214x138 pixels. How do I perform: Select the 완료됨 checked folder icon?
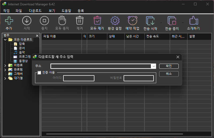click(10, 70)
